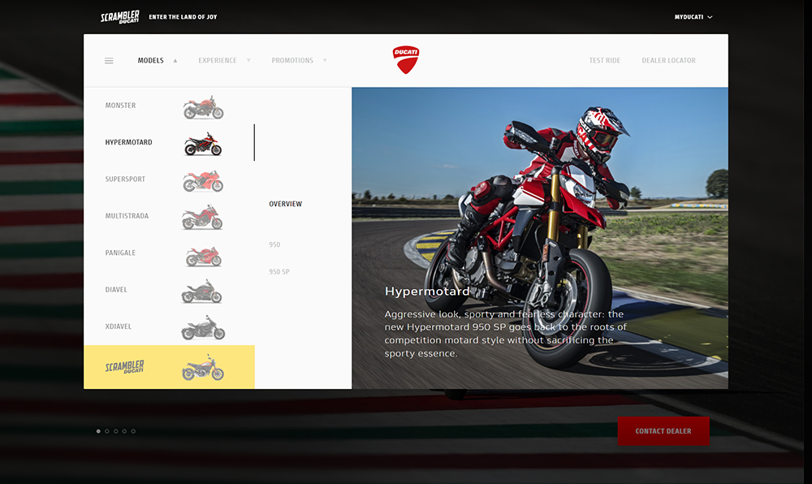Viewport: 812px width, 484px height.
Task: Open the MyDucati account dropdown
Action: 693,17
